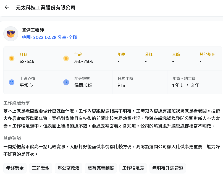Go back using the left arrow
The image size is (223, 174).
click(7, 7)
